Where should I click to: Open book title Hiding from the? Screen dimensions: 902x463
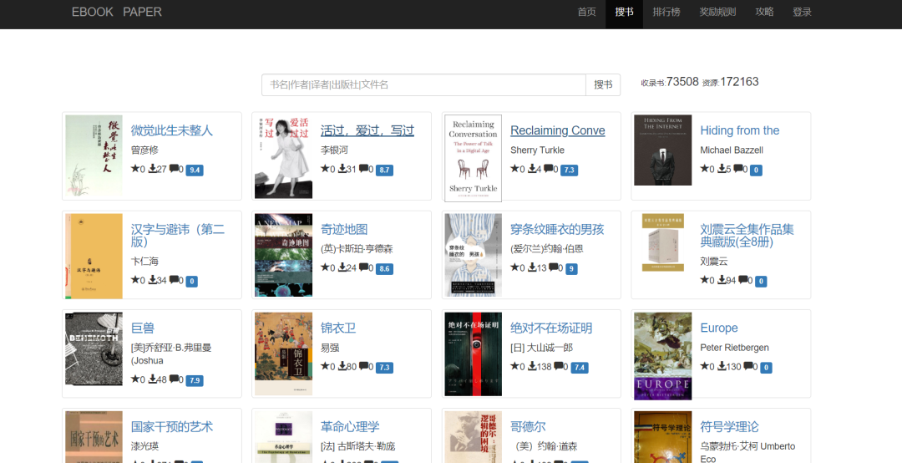coord(740,130)
